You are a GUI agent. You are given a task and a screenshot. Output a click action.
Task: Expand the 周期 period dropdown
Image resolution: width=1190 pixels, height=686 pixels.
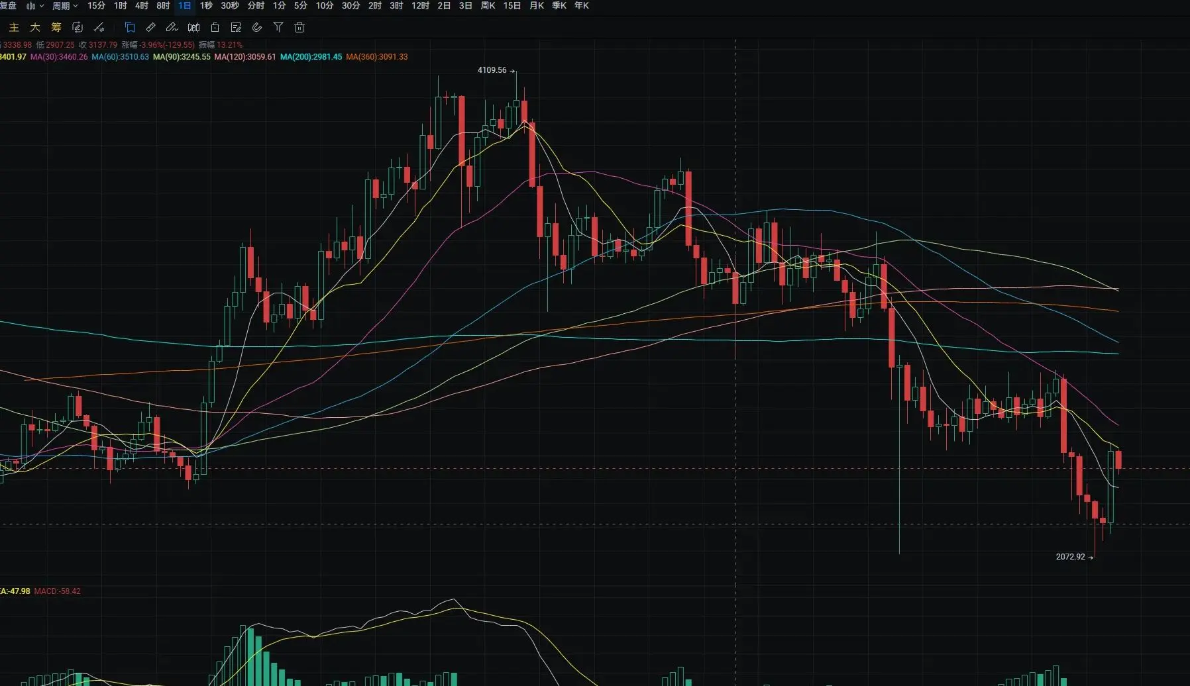(x=65, y=6)
